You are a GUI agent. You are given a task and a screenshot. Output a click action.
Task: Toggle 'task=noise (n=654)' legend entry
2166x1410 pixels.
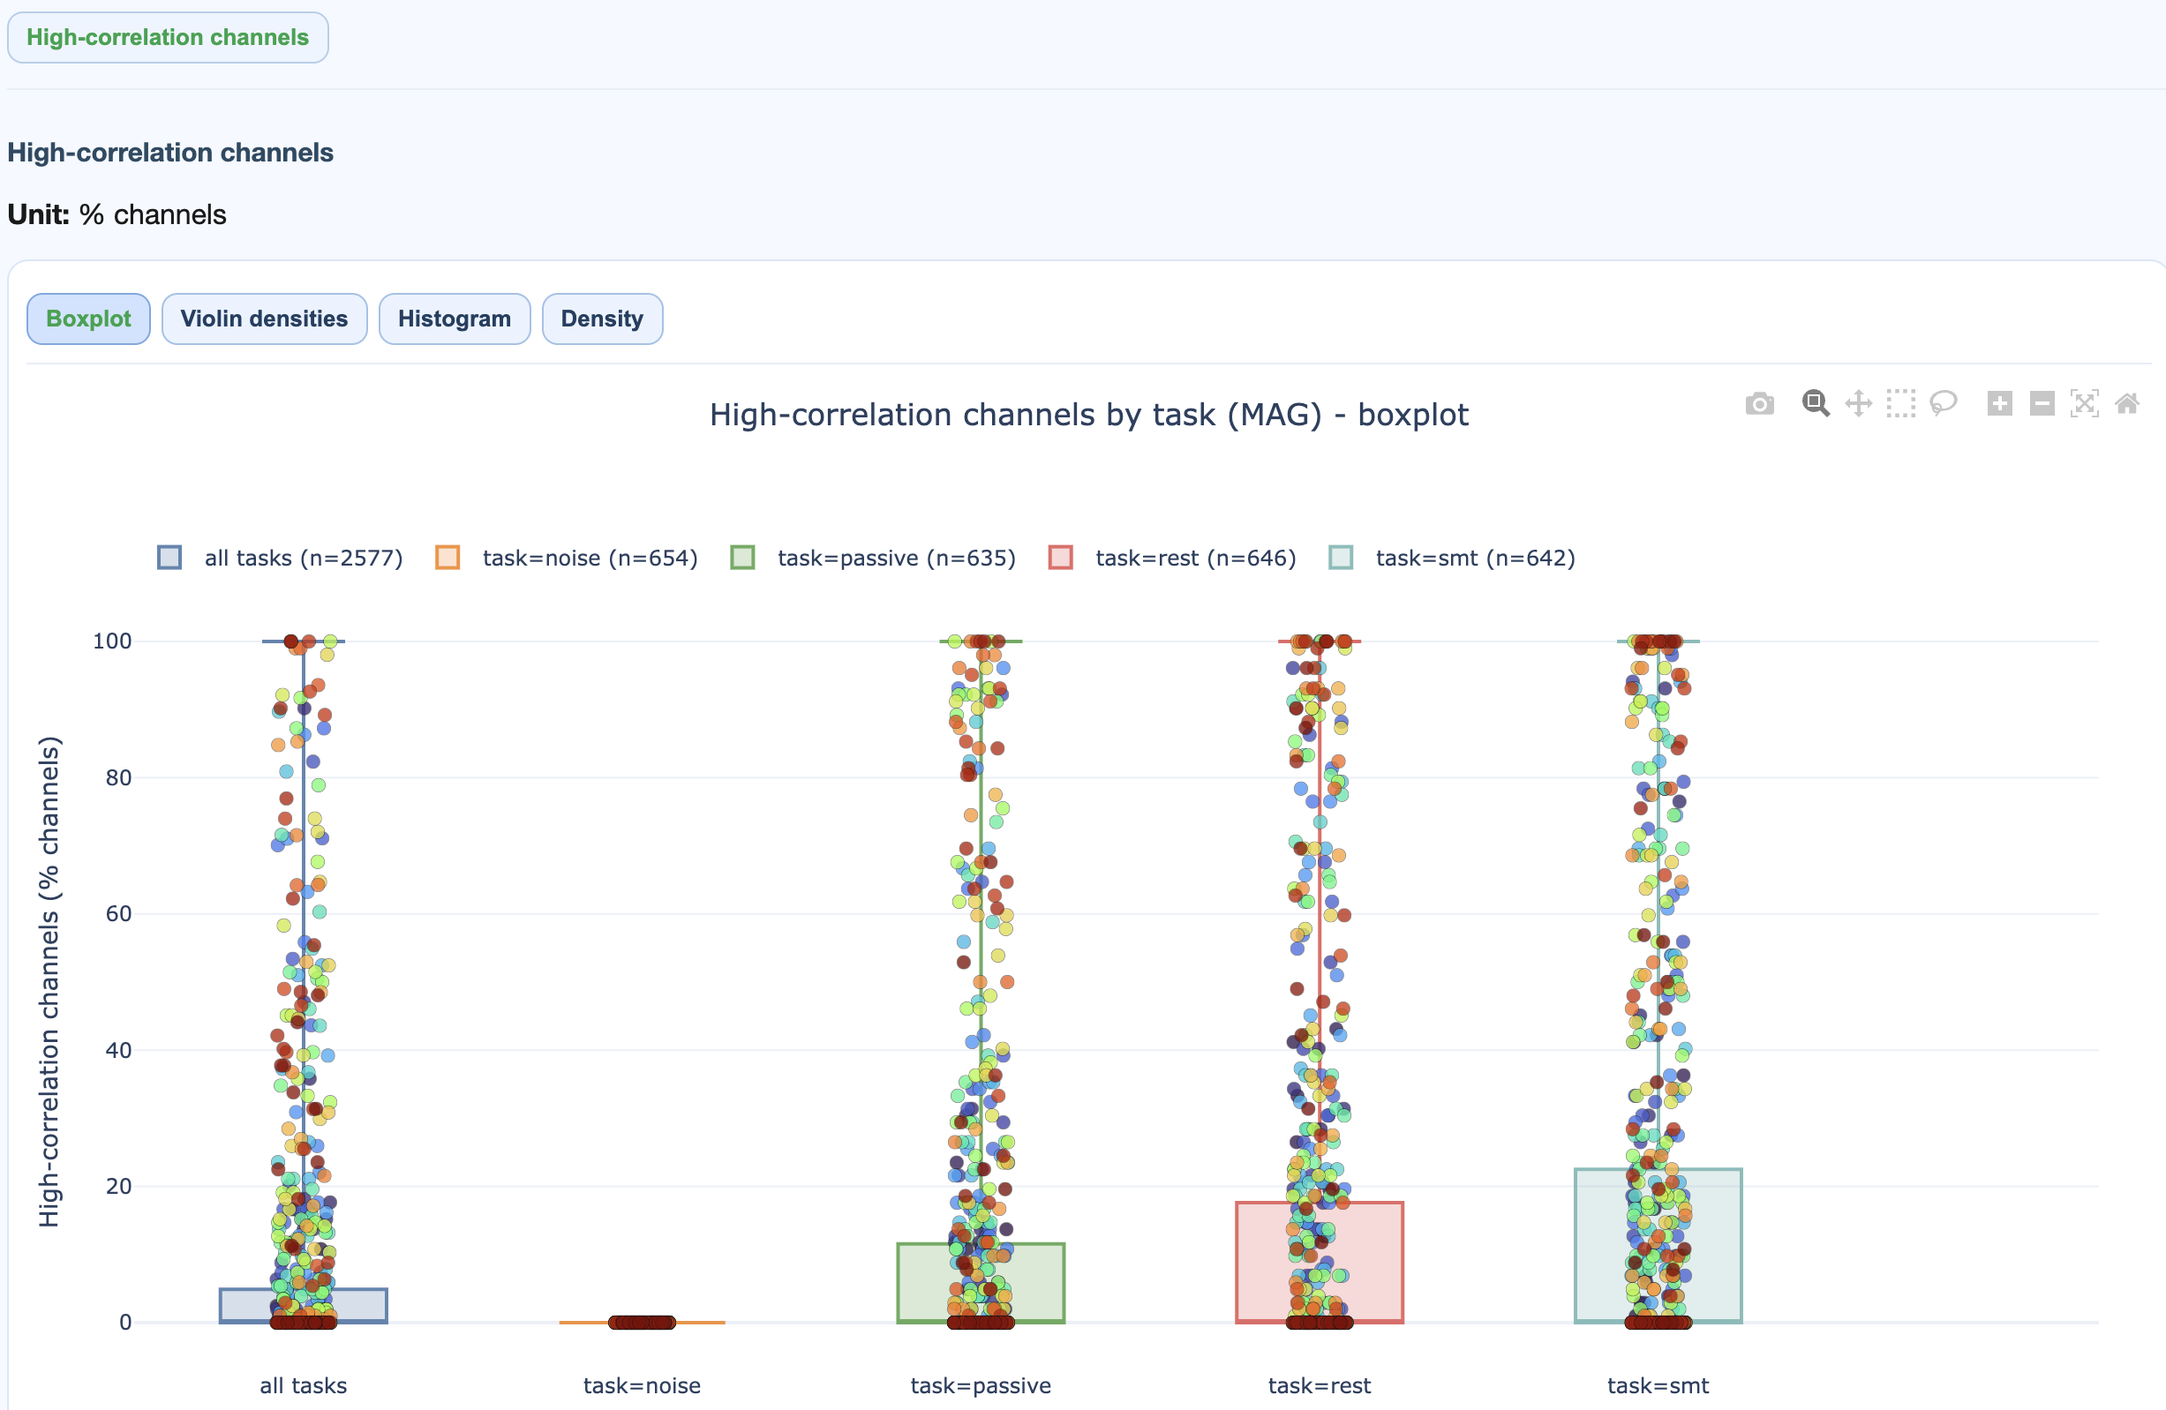566,558
